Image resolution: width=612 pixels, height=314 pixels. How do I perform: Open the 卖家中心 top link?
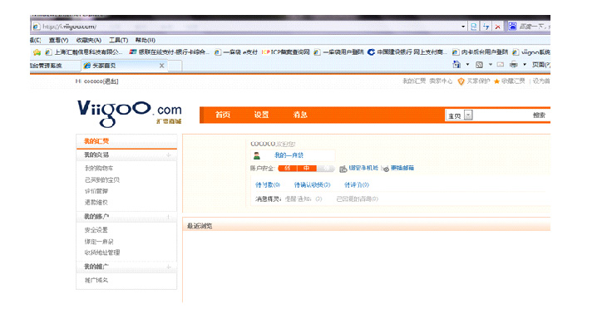[x=441, y=81]
